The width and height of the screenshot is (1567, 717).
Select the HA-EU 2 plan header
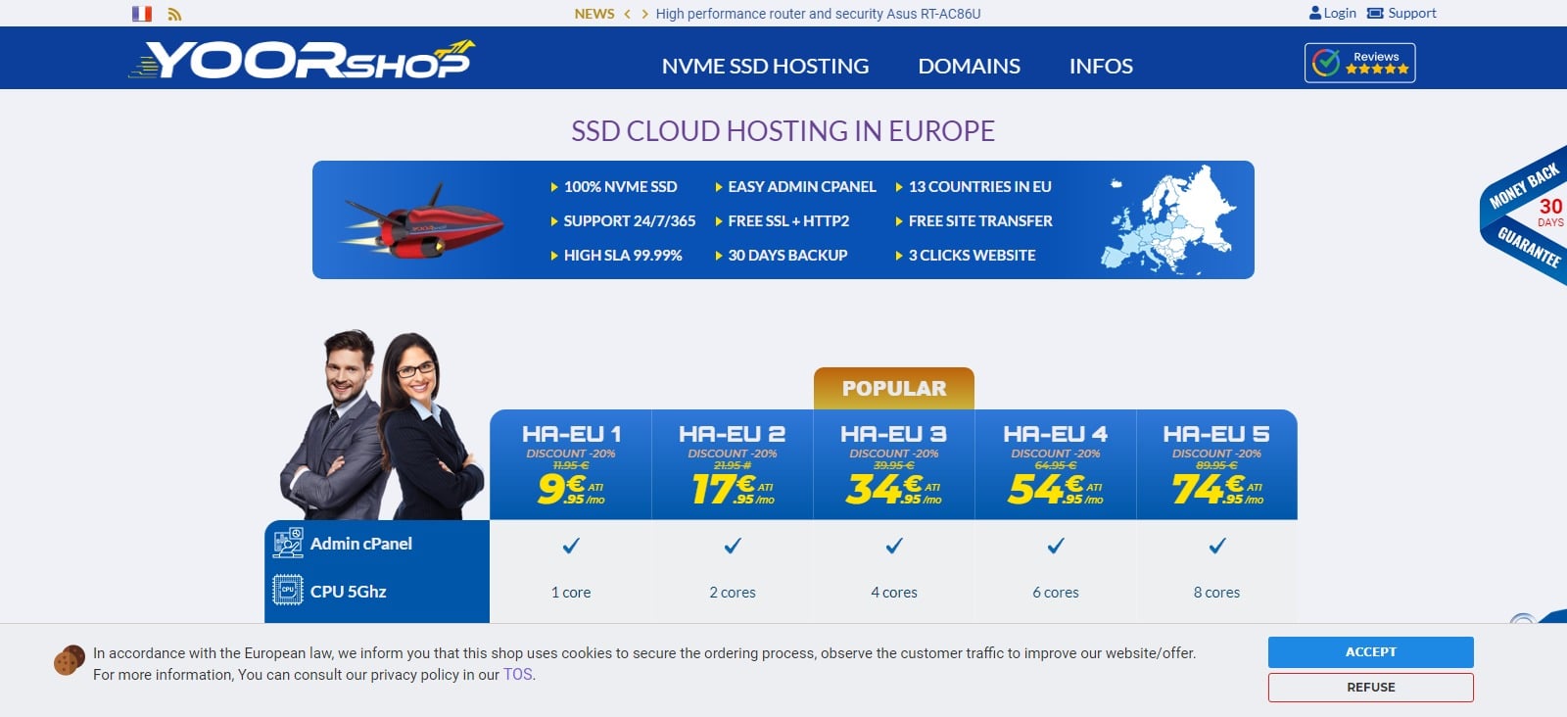tap(733, 464)
